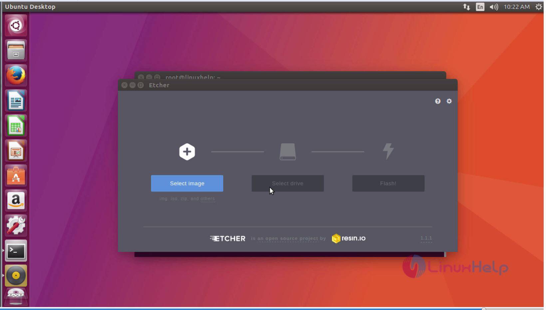This screenshot has width=546, height=310.
Task: Click the Select drive button
Action: (x=287, y=183)
